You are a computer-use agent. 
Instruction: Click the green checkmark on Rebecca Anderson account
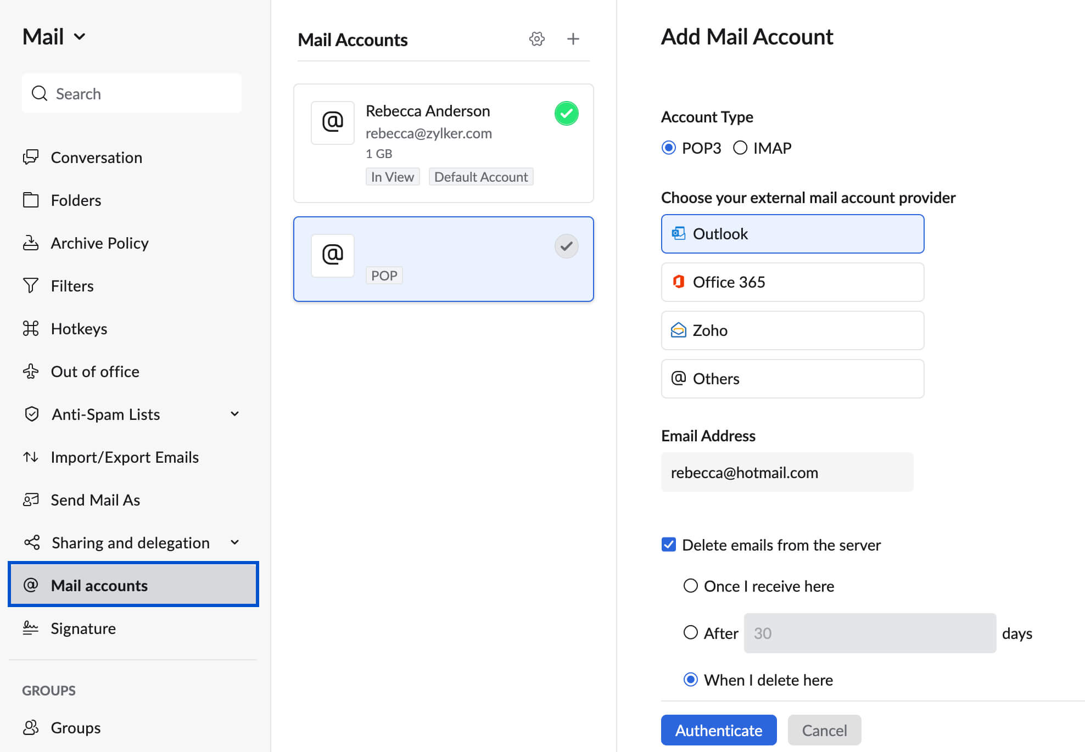[x=566, y=114]
